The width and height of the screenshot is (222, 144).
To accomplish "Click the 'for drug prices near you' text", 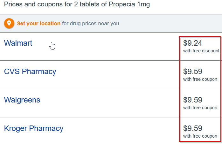I will click(x=91, y=23).
